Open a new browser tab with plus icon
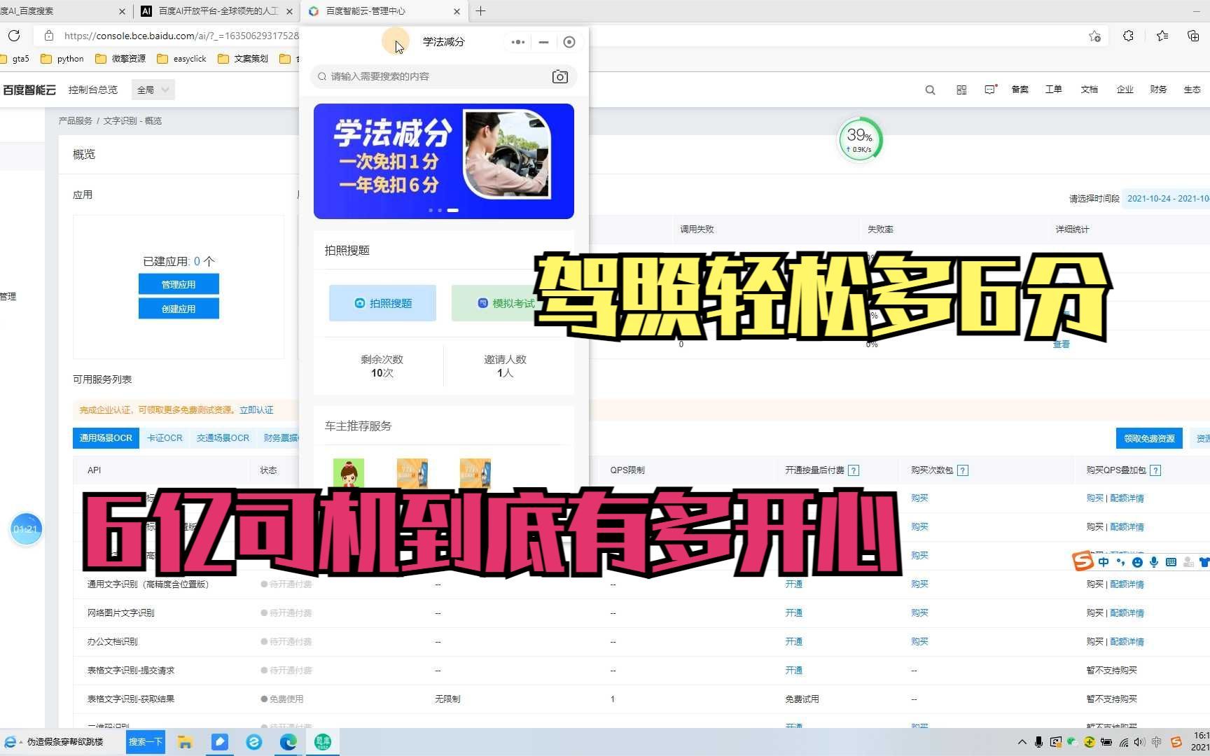Image resolution: width=1210 pixels, height=756 pixels. [481, 11]
